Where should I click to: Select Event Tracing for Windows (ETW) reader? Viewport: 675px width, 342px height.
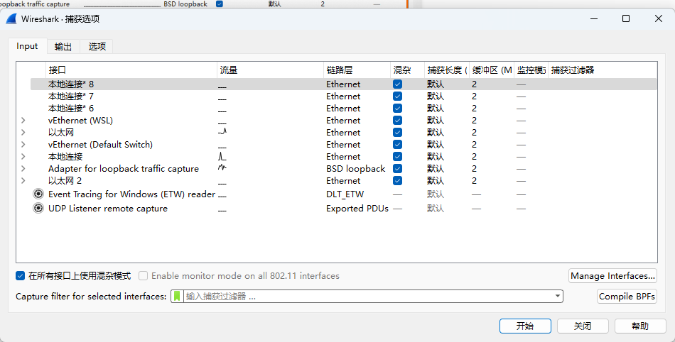coord(131,194)
